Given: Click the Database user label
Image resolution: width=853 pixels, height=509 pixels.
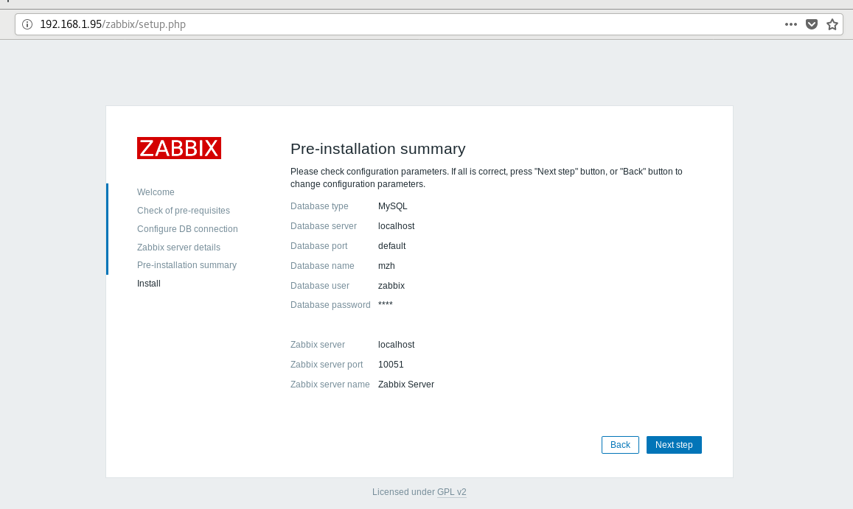Looking at the screenshot, I should [320, 286].
